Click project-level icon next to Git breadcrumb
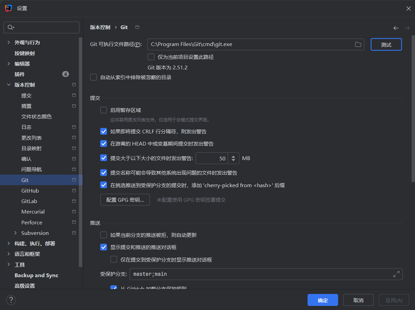Screen dimensions: 415x310 click(137, 27)
